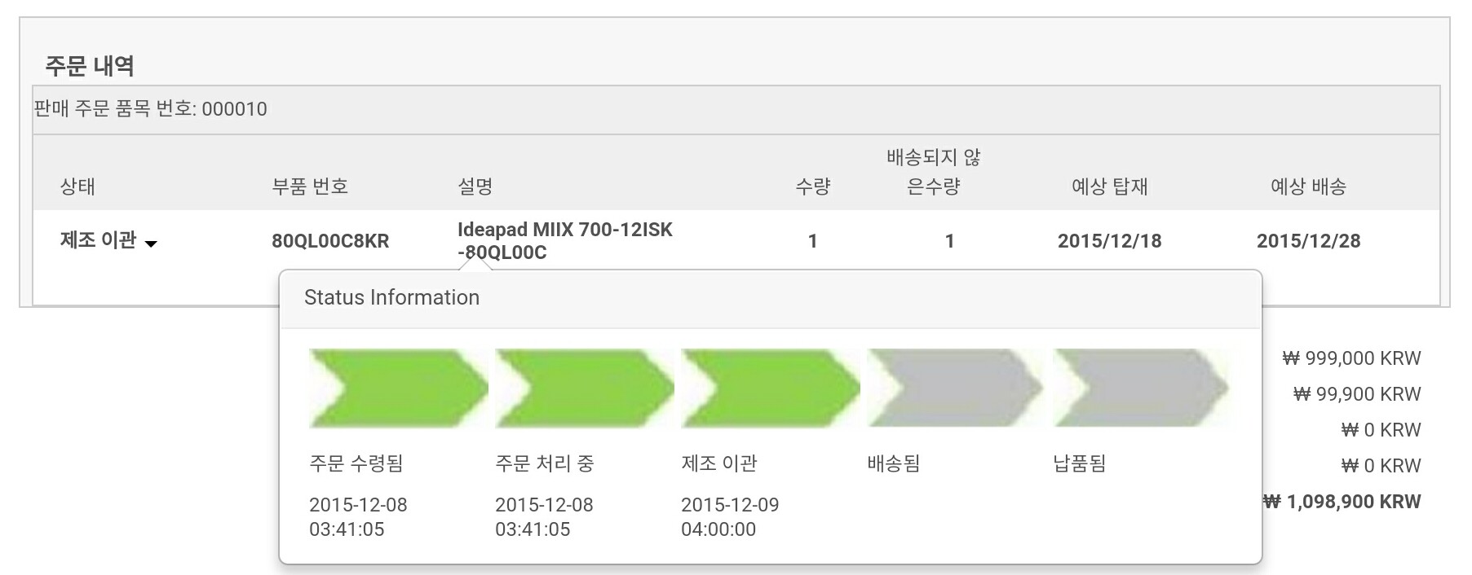Click the Status Information popup title
1472x575 pixels.
pyautogui.click(x=391, y=297)
